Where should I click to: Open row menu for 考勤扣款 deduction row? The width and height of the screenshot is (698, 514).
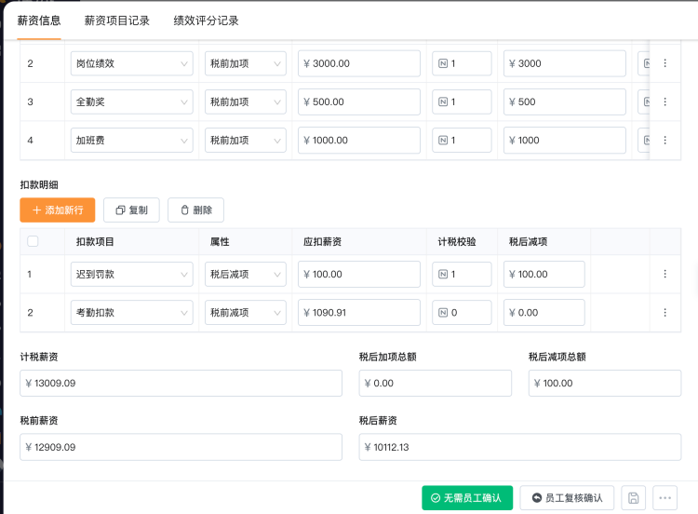tap(664, 313)
